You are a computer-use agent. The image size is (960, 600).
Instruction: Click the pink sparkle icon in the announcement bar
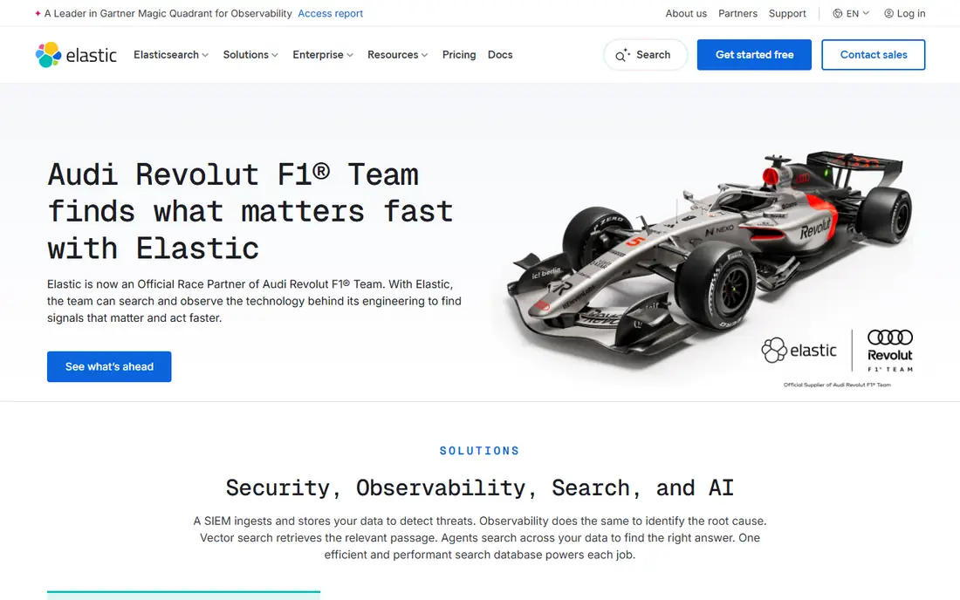click(x=38, y=13)
